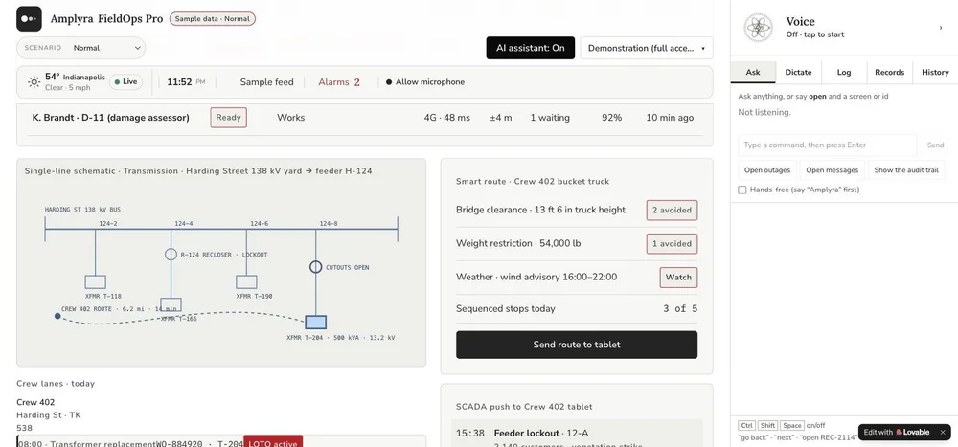This screenshot has width=958, height=447.
Task: Click the 1 waiting value
Action: [x=550, y=118]
